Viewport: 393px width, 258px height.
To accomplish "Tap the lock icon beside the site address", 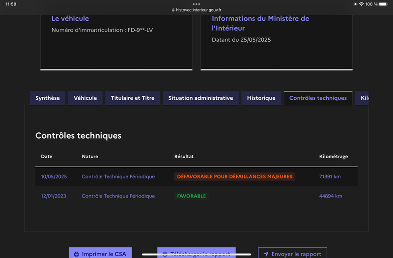I will (173, 10).
